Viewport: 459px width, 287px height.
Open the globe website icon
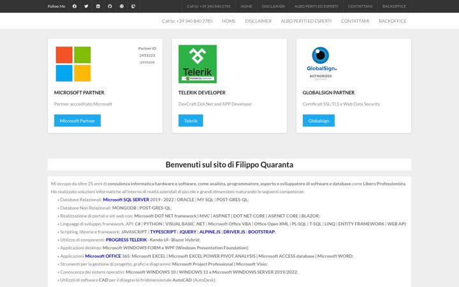122,6
